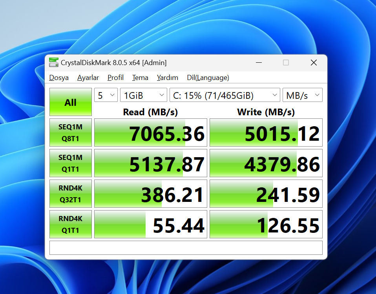Open the Yardım menu
This screenshot has width=376, height=294.
167,78
